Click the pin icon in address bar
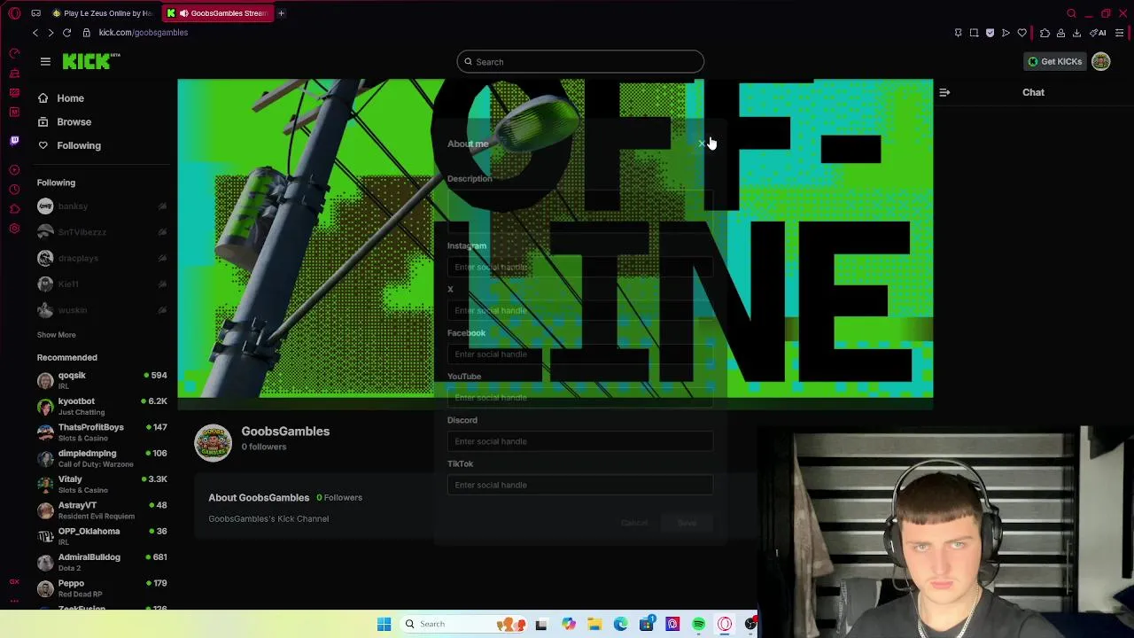 (x=958, y=33)
